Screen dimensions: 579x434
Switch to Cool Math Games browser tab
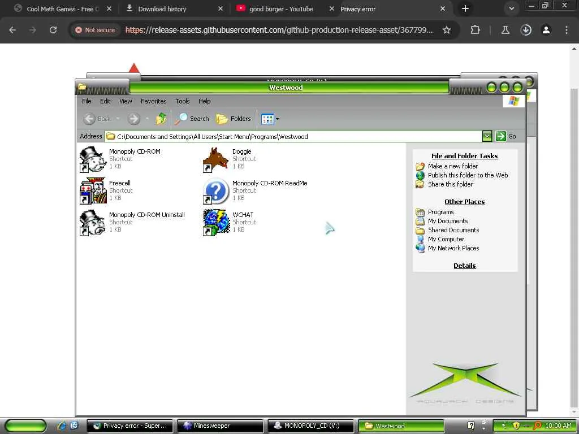(x=63, y=9)
